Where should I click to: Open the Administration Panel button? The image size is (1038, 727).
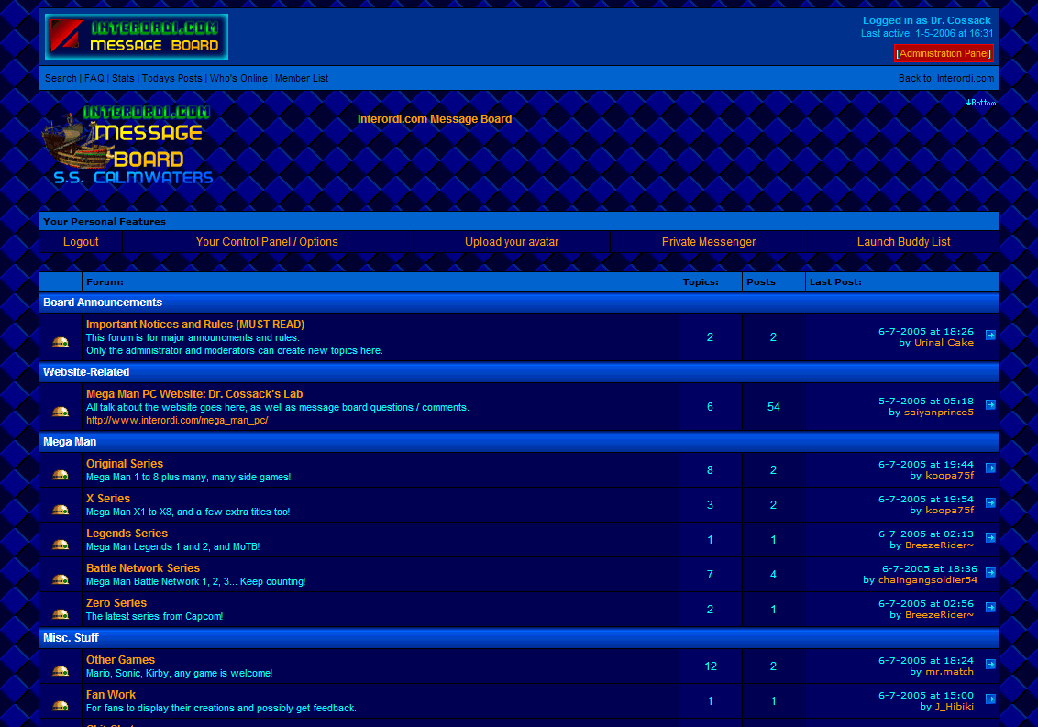[x=944, y=53]
